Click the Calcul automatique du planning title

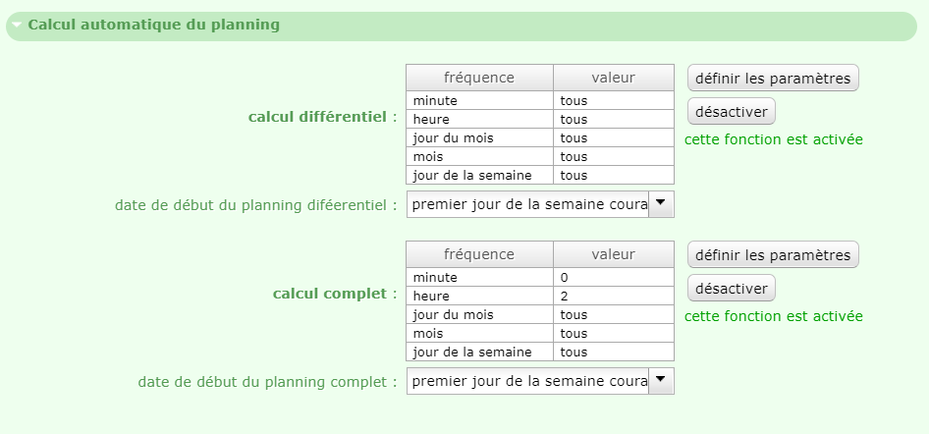pyautogui.click(x=153, y=26)
